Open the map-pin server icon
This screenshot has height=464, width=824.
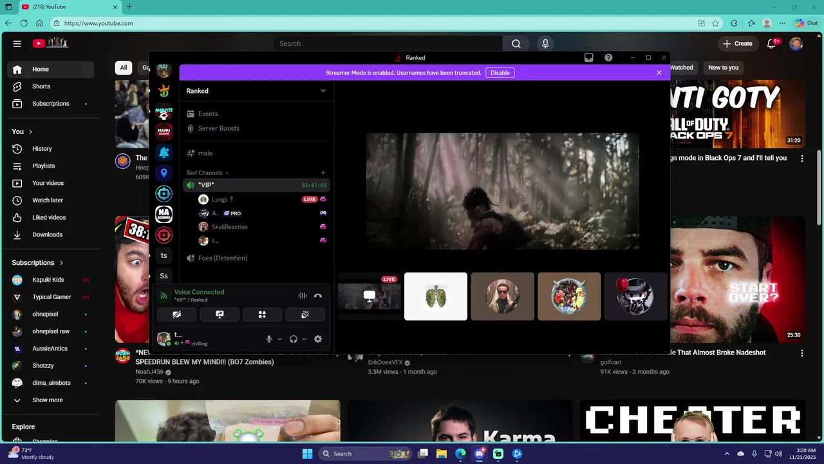point(164,173)
